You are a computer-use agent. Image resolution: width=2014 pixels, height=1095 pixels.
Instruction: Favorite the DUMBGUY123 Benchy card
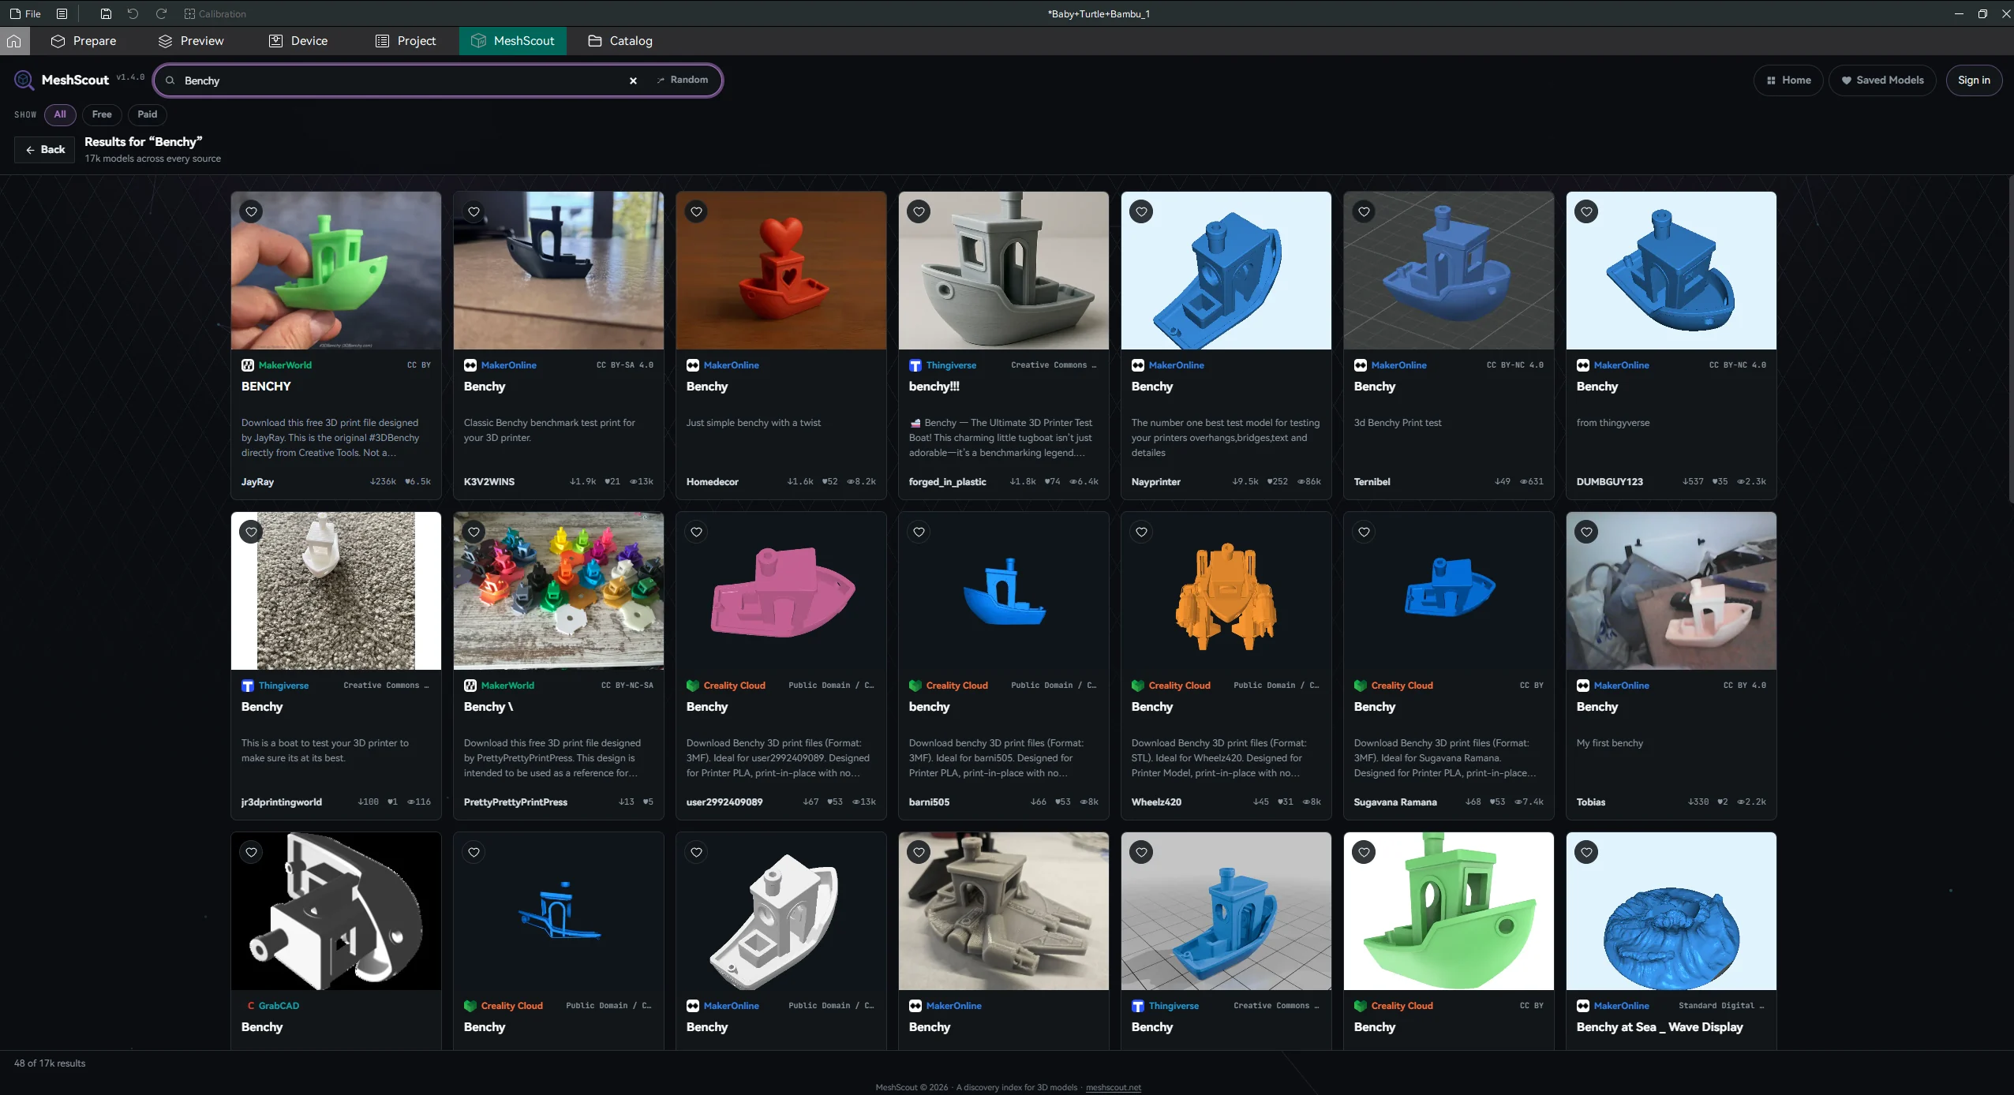[x=1586, y=211]
